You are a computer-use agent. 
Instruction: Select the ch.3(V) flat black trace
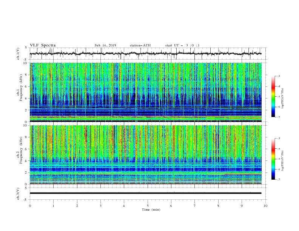click(146, 193)
